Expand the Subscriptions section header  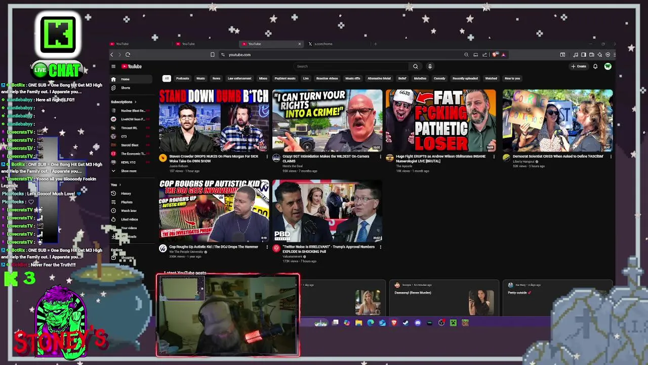tap(124, 102)
